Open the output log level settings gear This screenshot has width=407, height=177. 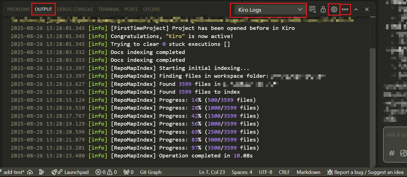(334, 10)
